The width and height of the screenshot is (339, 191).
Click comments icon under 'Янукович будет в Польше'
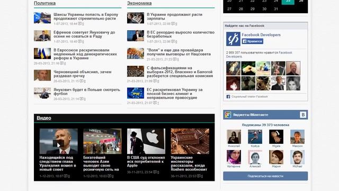point(82,99)
